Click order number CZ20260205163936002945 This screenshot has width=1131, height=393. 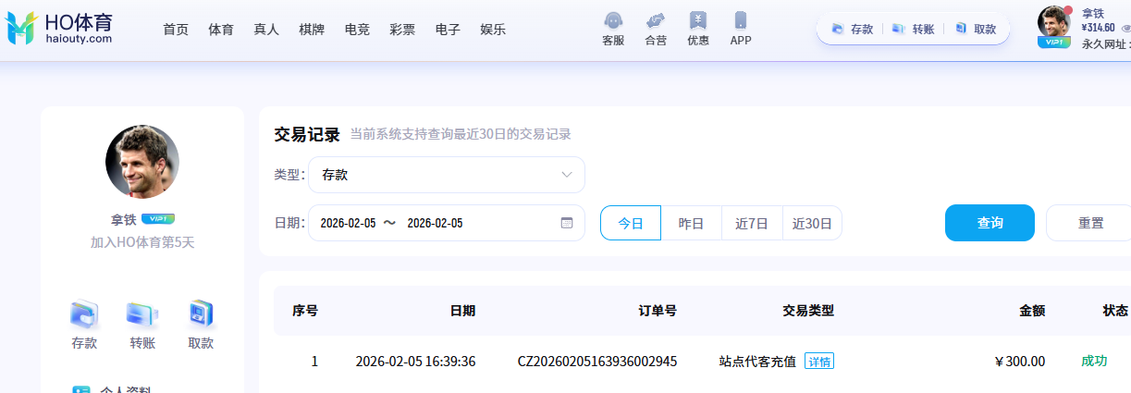click(x=597, y=362)
